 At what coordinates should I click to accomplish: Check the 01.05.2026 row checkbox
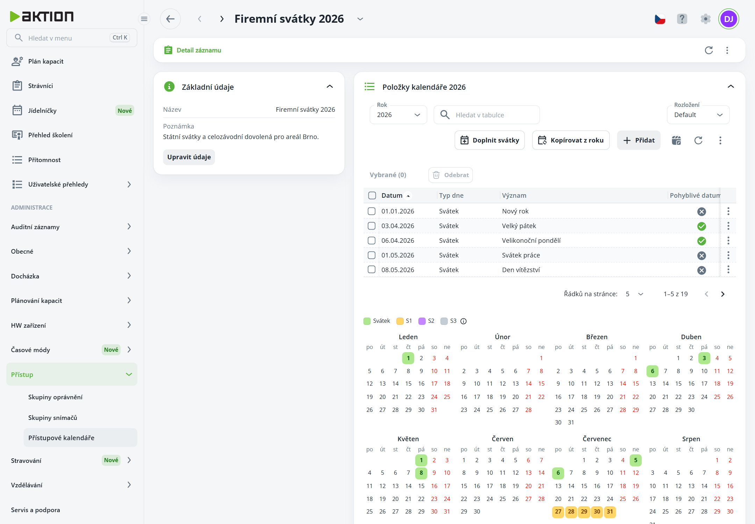tap(372, 255)
